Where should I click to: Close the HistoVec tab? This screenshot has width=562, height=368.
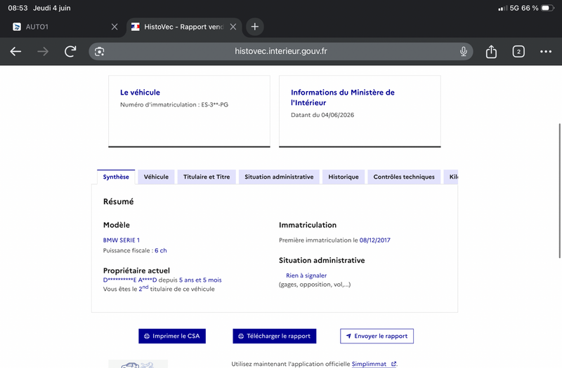pyautogui.click(x=233, y=27)
